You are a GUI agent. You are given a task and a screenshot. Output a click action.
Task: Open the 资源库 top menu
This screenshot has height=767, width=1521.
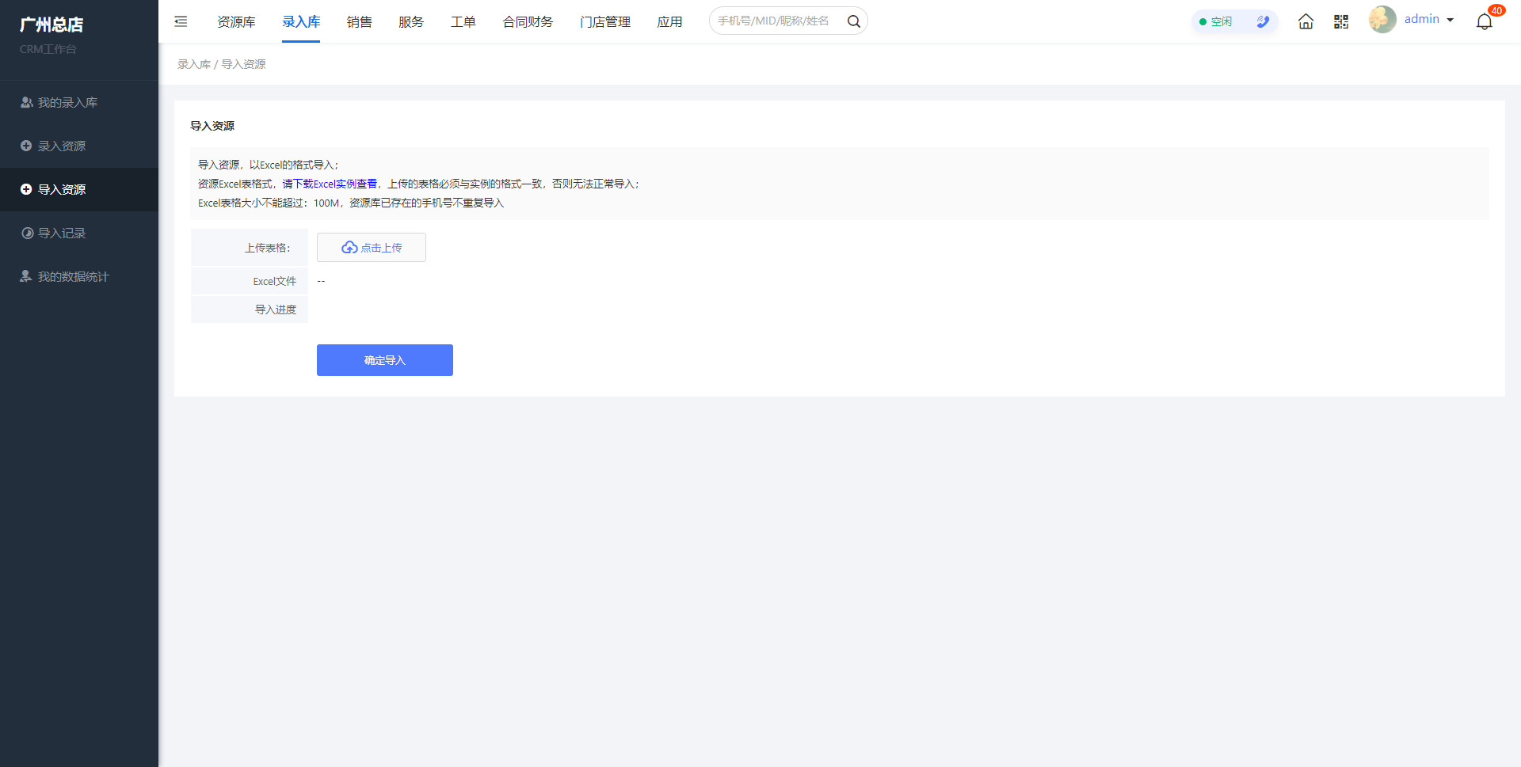[x=236, y=21]
